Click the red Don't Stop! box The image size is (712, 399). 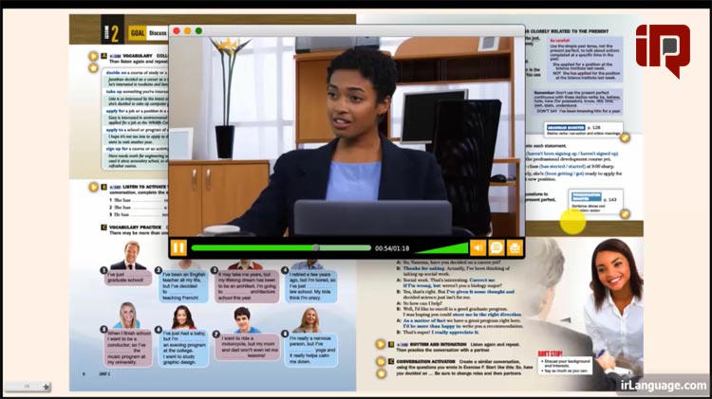[x=565, y=363]
